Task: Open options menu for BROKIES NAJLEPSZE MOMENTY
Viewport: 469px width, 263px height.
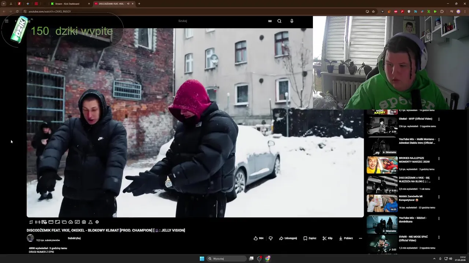Action: (439, 159)
